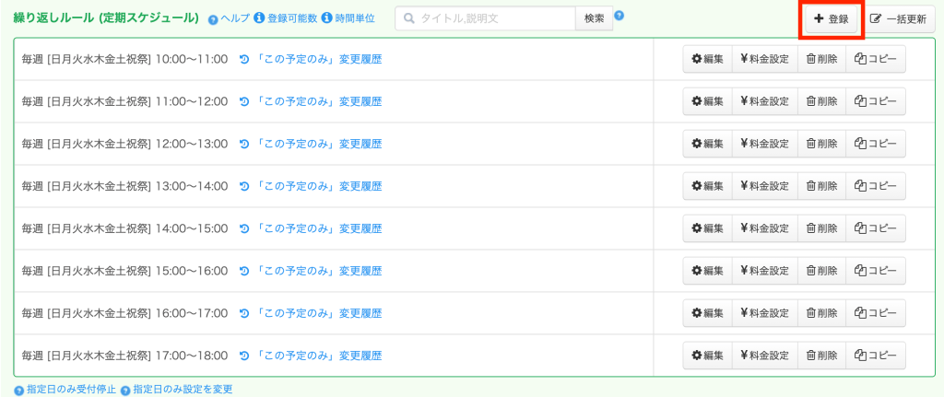The image size is (944, 397).
Task: Focus the タイトル,説明文 search field
Action: (493, 18)
